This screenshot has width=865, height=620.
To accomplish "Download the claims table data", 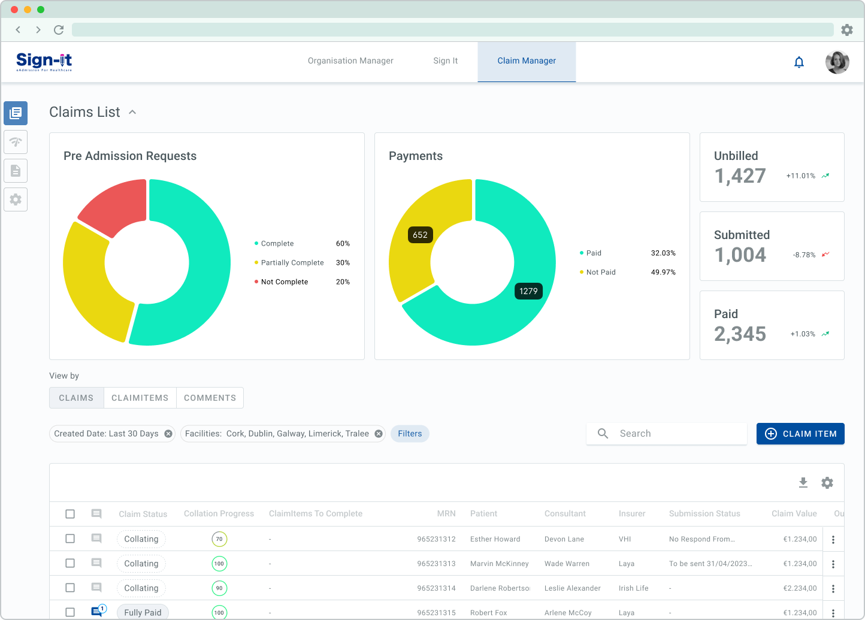I will pos(803,483).
